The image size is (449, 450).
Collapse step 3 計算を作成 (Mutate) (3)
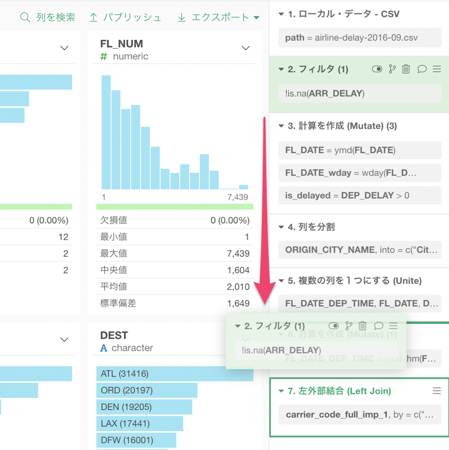pos(281,126)
